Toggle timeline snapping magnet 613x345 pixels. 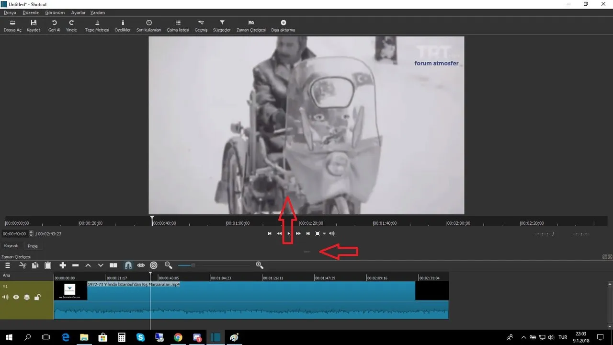pyautogui.click(x=128, y=265)
